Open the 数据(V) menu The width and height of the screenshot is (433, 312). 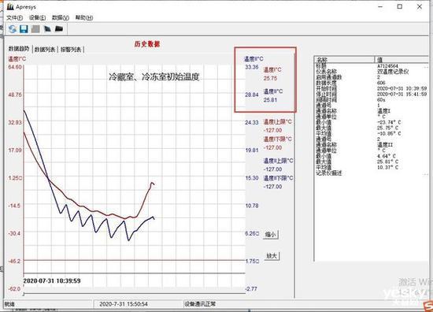[61, 17]
